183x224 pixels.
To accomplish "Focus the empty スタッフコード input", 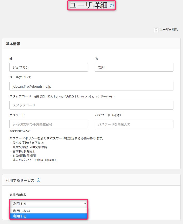I will (x=91, y=105).
